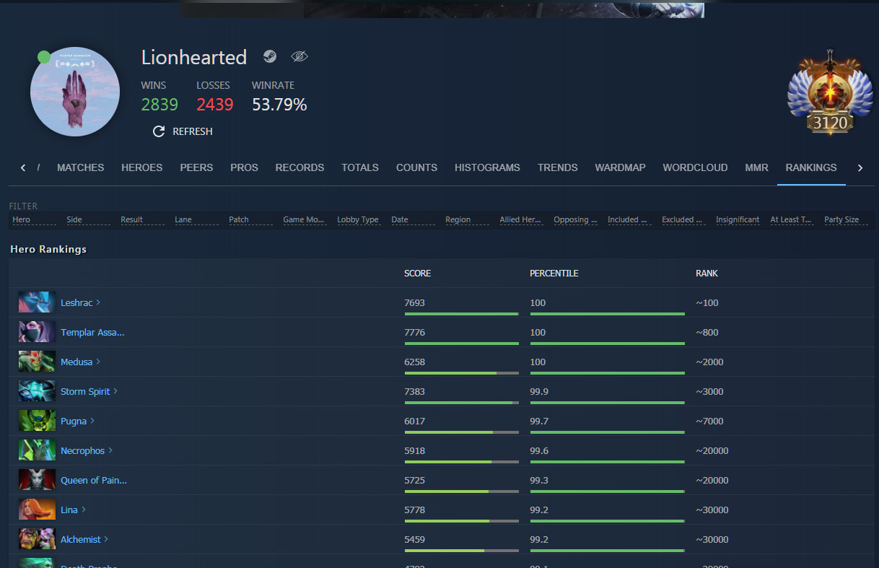Screen dimensions: 879x568
Task: Switch to the PROS tab
Action: [x=244, y=167]
